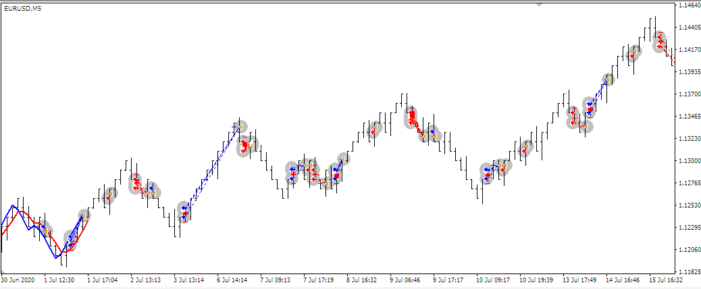Click the 13 Jul 17:49 time label

pyautogui.click(x=577, y=279)
